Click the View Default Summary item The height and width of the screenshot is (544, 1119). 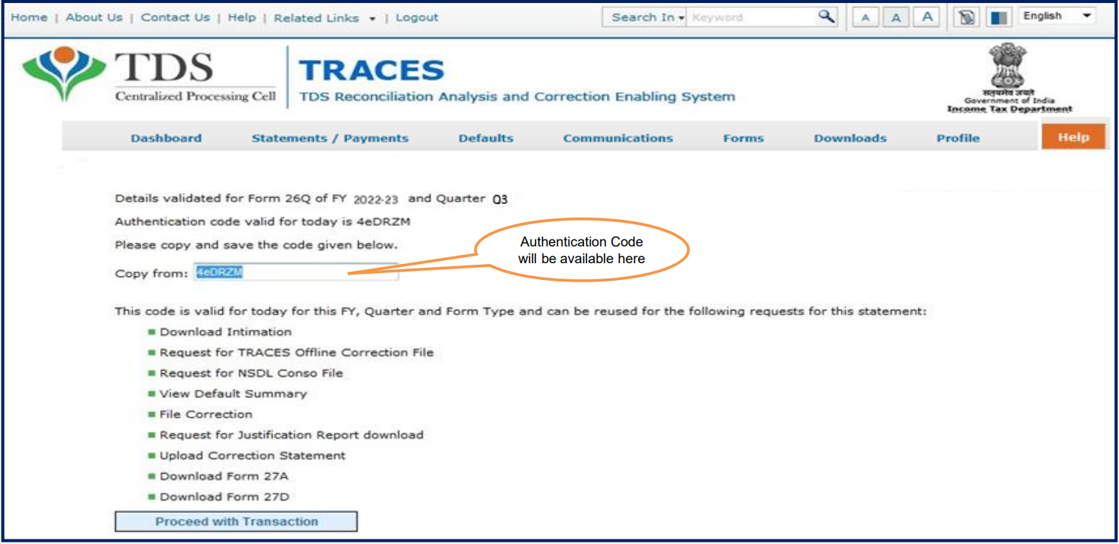[x=233, y=394]
